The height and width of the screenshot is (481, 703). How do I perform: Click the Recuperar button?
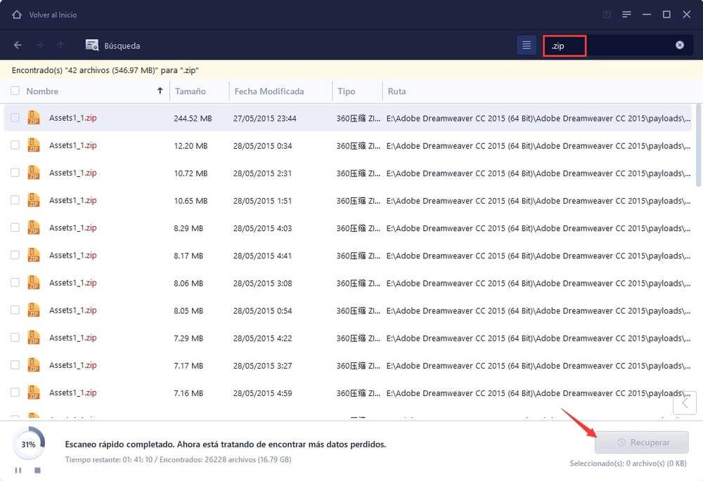point(642,442)
